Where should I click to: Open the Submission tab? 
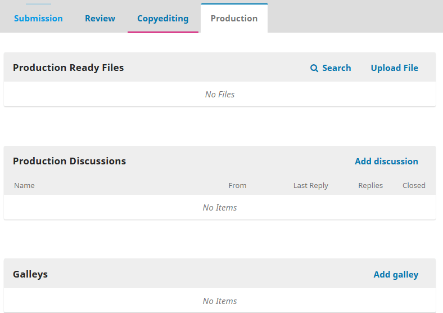38,19
